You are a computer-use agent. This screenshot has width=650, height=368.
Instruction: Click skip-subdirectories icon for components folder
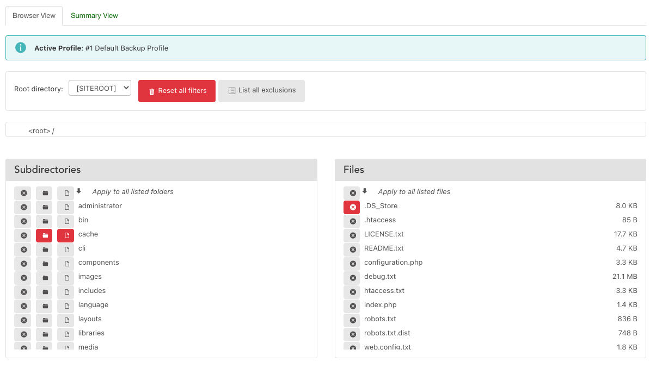tap(45, 264)
